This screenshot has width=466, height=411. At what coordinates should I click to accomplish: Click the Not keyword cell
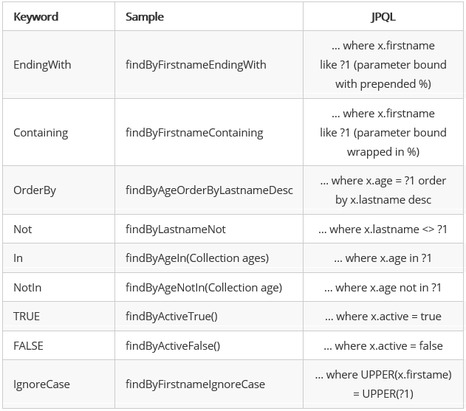[x=23, y=229]
